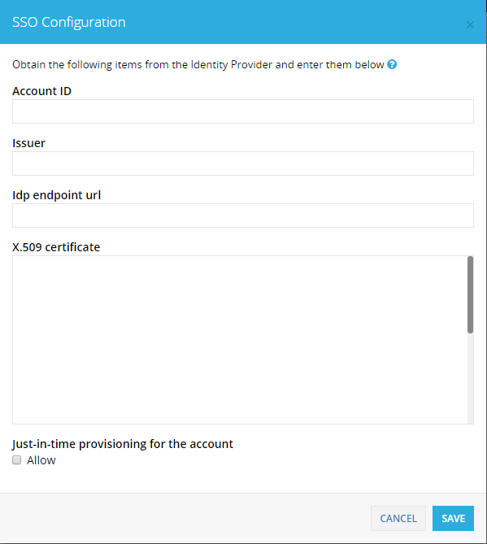The image size is (487, 544).
Task: Click the Allow checkbox label text
Action: click(41, 460)
